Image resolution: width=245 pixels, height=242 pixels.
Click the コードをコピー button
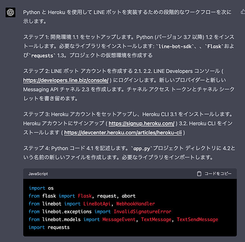pyautogui.click(x=214, y=174)
